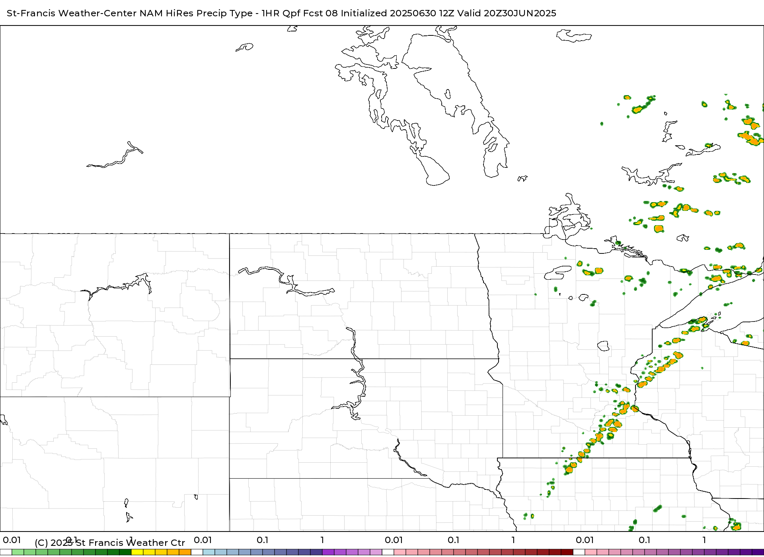Pick the darkest green legend swatch
The height and width of the screenshot is (557, 764).
tap(125, 552)
